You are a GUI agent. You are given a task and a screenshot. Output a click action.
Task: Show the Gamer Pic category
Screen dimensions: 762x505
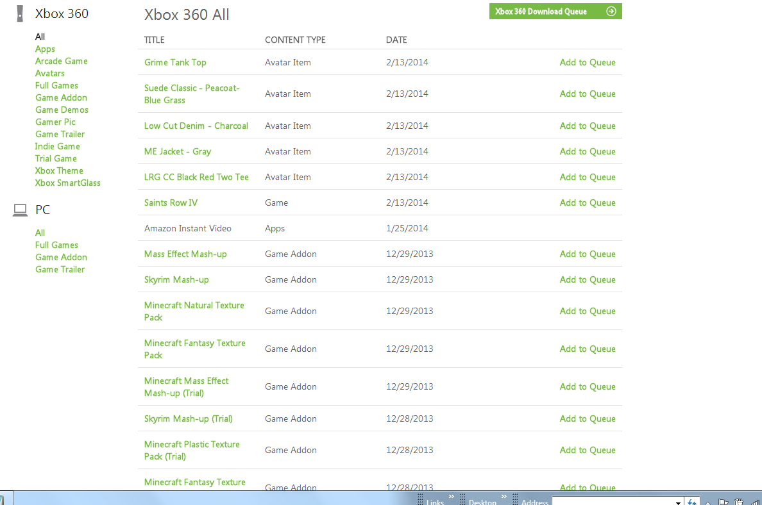(55, 122)
